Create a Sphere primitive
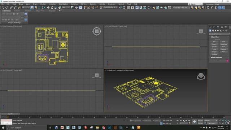 coord(214,44)
